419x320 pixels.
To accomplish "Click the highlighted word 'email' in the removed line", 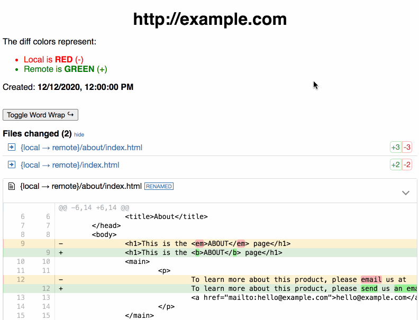I will point(371,280).
